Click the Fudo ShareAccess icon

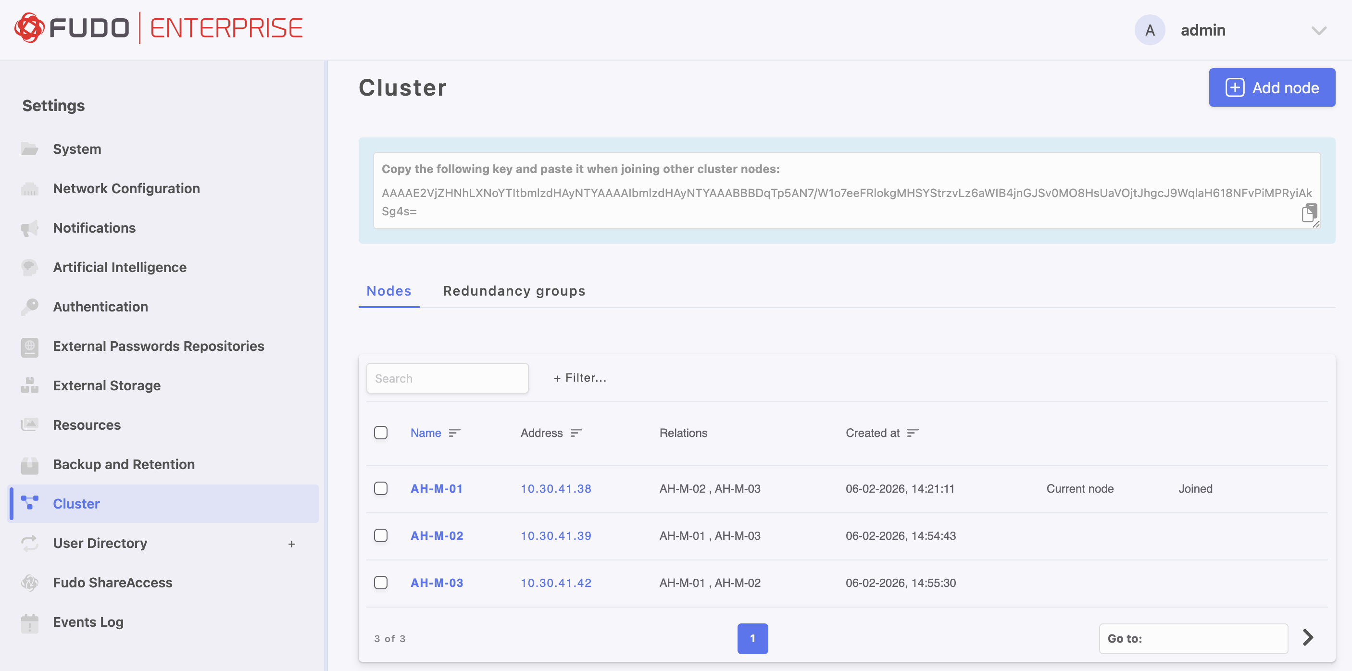(x=29, y=583)
